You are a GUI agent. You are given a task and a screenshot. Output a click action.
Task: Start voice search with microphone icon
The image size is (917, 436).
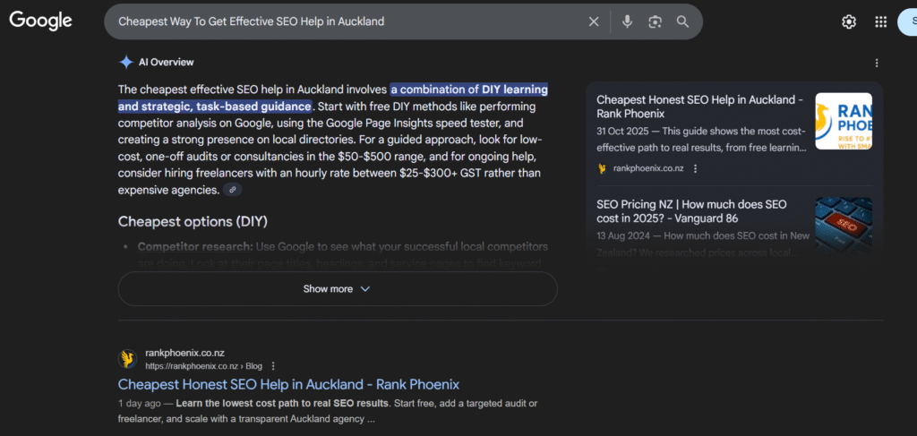(x=628, y=21)
